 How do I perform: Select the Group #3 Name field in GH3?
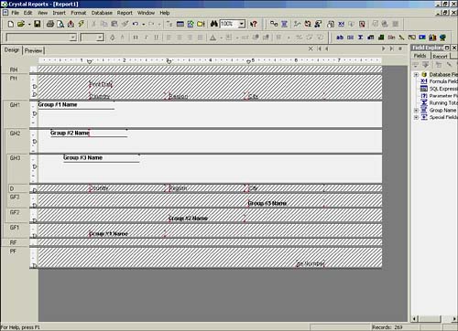[x=102, y=158]
